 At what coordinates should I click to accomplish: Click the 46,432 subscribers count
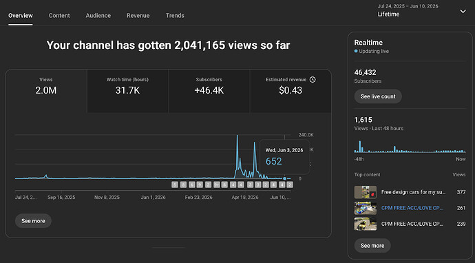click(x=365, y=72)
